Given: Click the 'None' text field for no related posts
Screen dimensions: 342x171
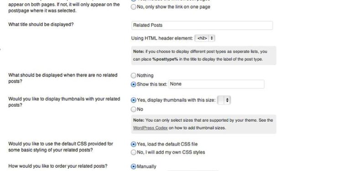Looking at the screenshot, I should pos(216,84).
